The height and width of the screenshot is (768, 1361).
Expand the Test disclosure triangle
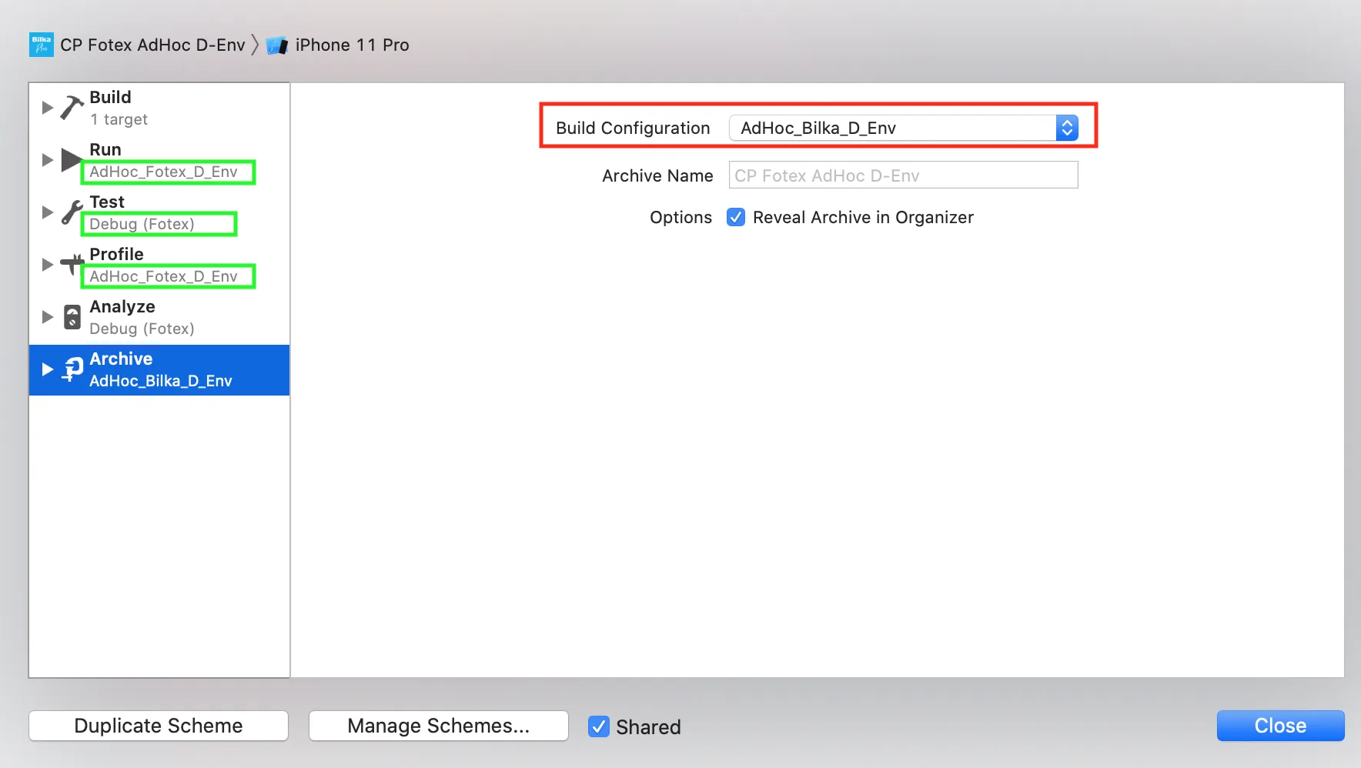pos(47,212)
